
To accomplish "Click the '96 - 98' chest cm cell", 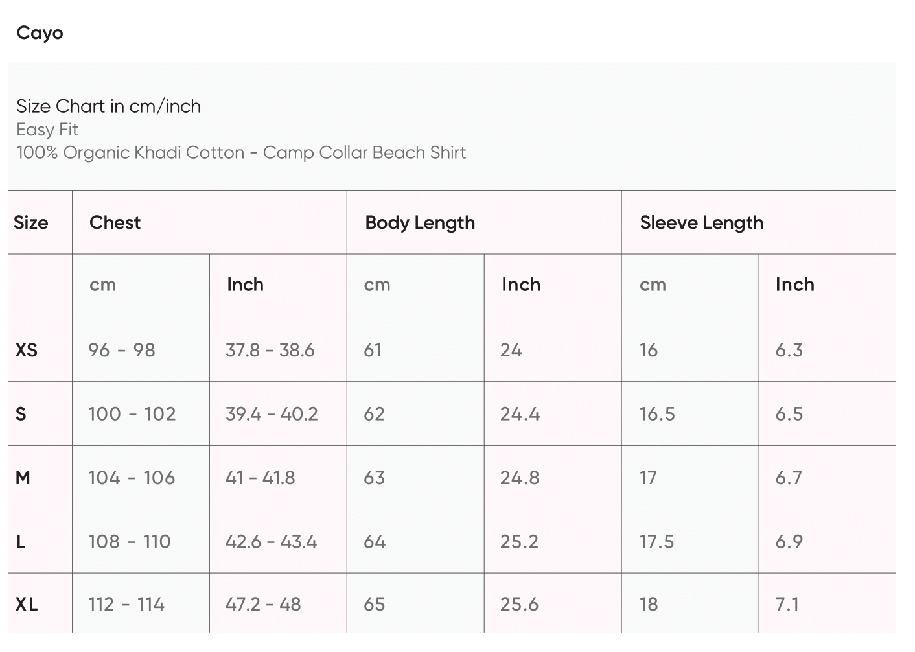I will tap(122, 351).
